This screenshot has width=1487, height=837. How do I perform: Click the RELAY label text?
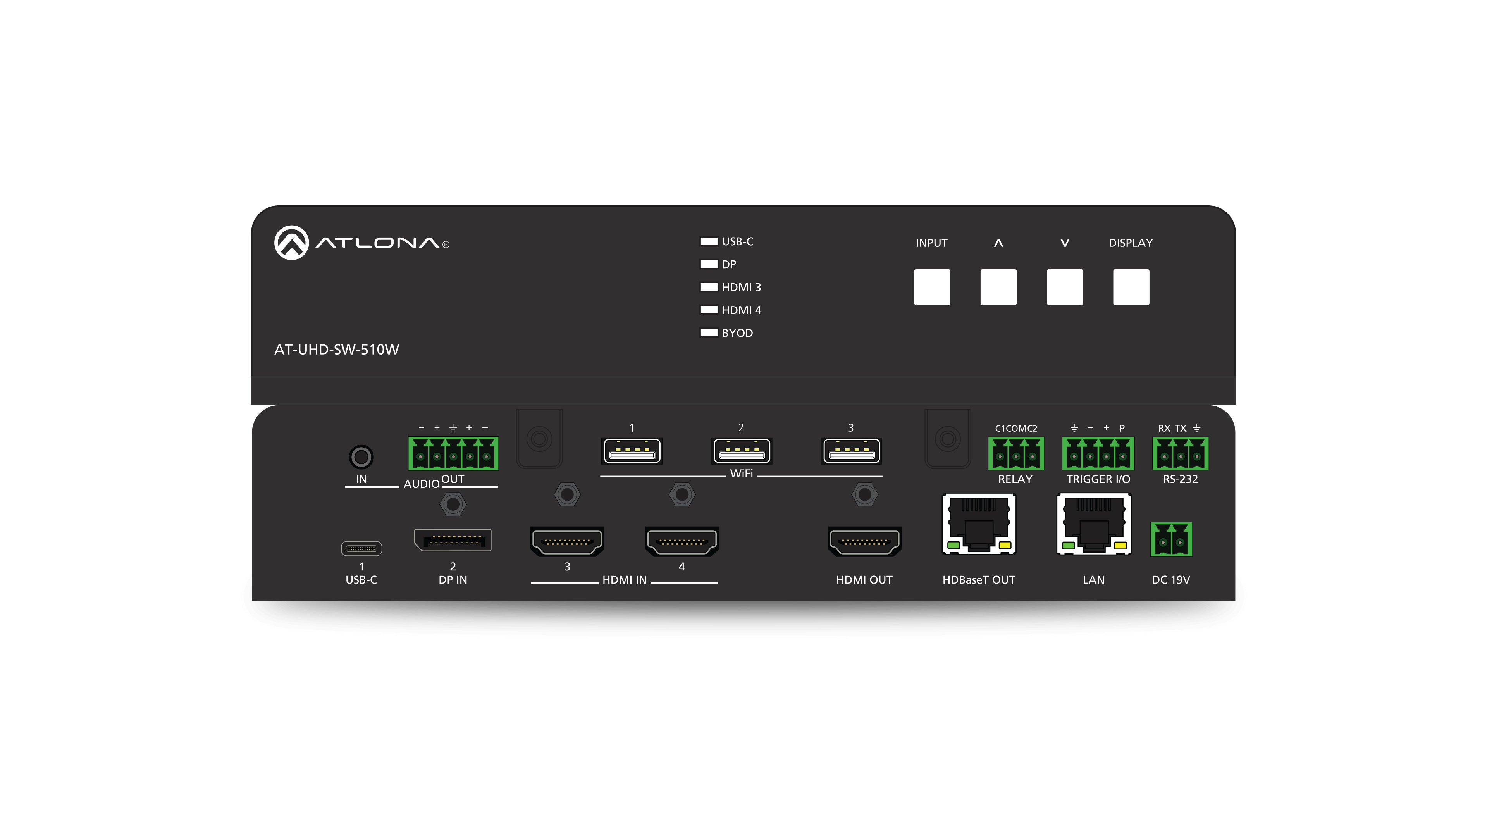(1015, 480)
